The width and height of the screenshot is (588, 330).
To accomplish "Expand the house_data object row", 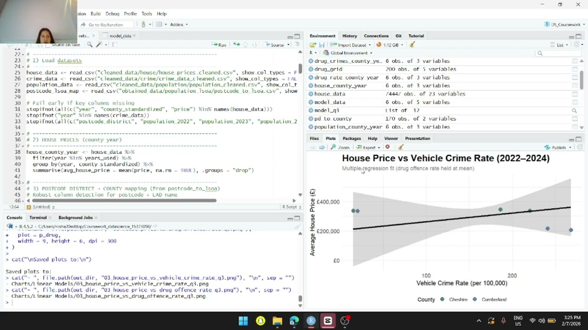I will pyautogui.click(x=311, y=94).
